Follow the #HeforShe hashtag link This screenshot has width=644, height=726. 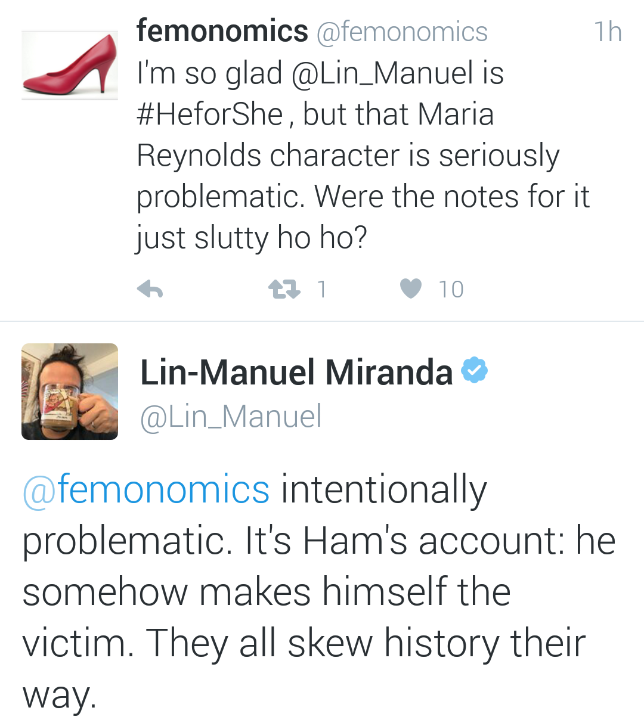click(209, 114)
